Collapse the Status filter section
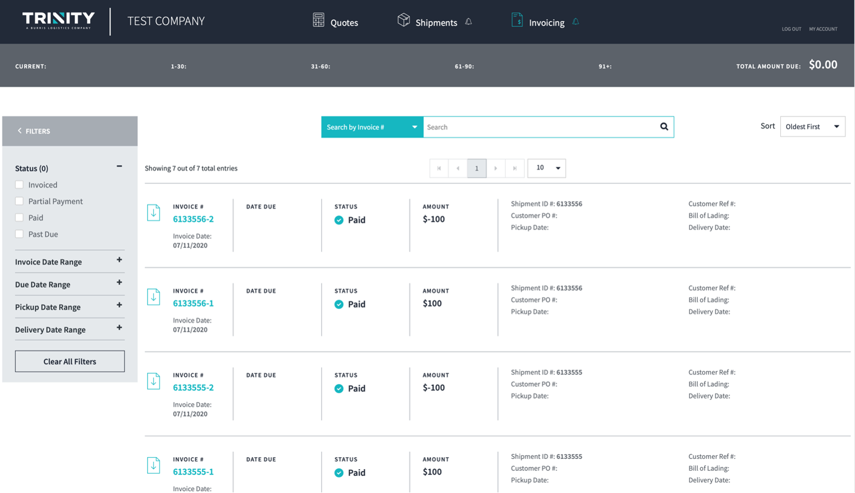Screen dimensions: 855x493 click(x=119, y=167)
